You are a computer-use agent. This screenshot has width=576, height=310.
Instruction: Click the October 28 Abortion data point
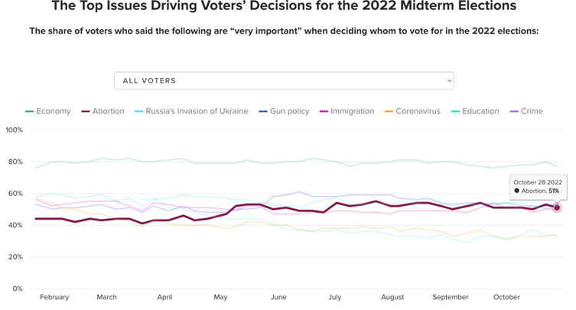click(557, 207)
